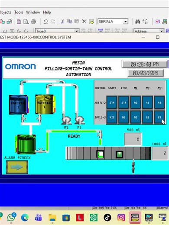The width and height of the screenshot is (169, 225).
Task: Open Microsoft Edge from the taskbar
Action: pos(25,217)
